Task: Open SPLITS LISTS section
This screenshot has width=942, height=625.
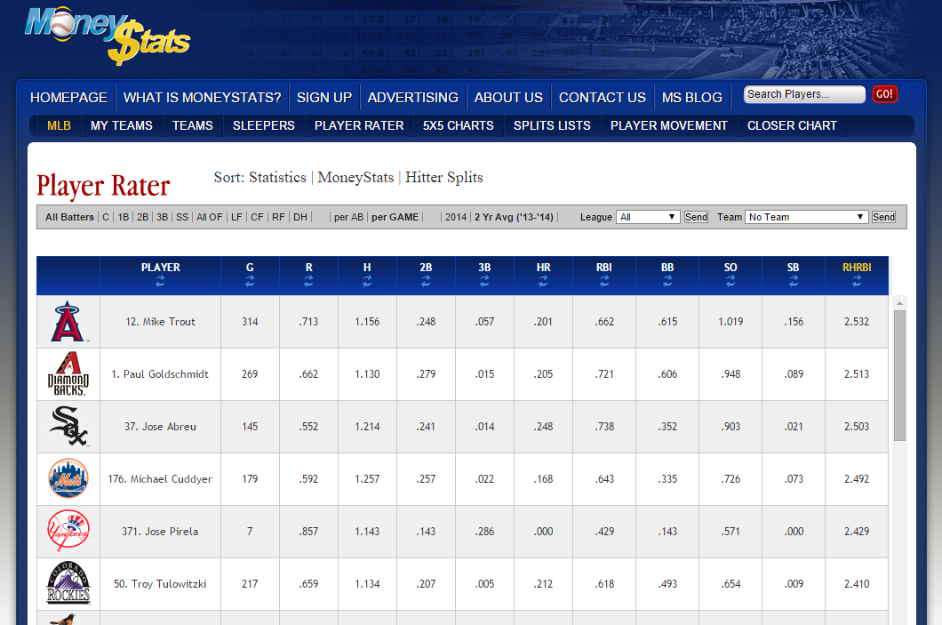Action: point(552,125)
